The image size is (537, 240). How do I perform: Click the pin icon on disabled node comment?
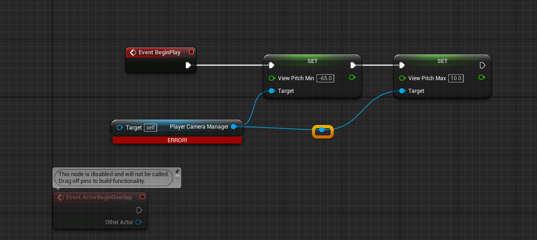(177, 171)
